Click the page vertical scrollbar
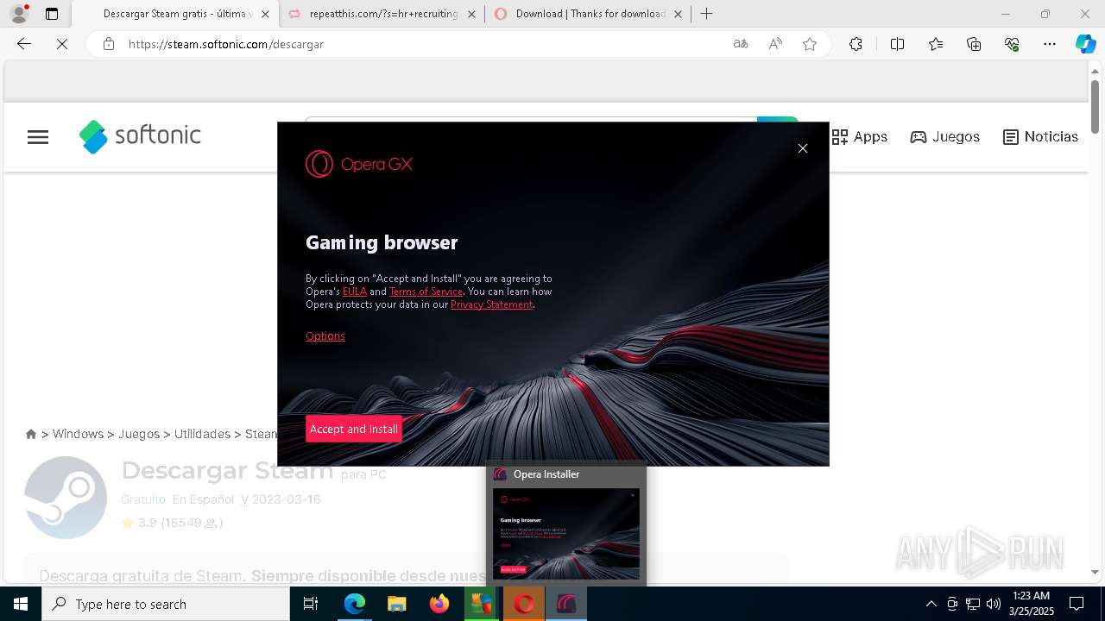 point(1095,106)
